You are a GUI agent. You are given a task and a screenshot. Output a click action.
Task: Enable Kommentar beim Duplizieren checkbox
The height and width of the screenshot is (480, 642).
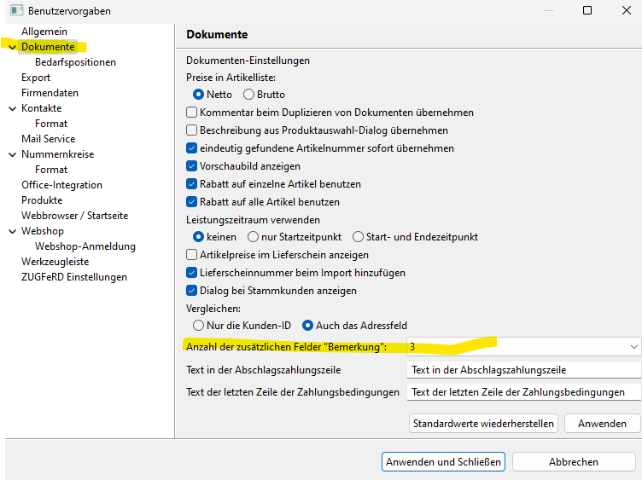[x=192, y=113]
